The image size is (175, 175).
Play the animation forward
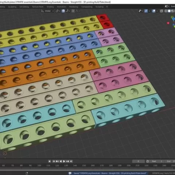coord(64,161)
